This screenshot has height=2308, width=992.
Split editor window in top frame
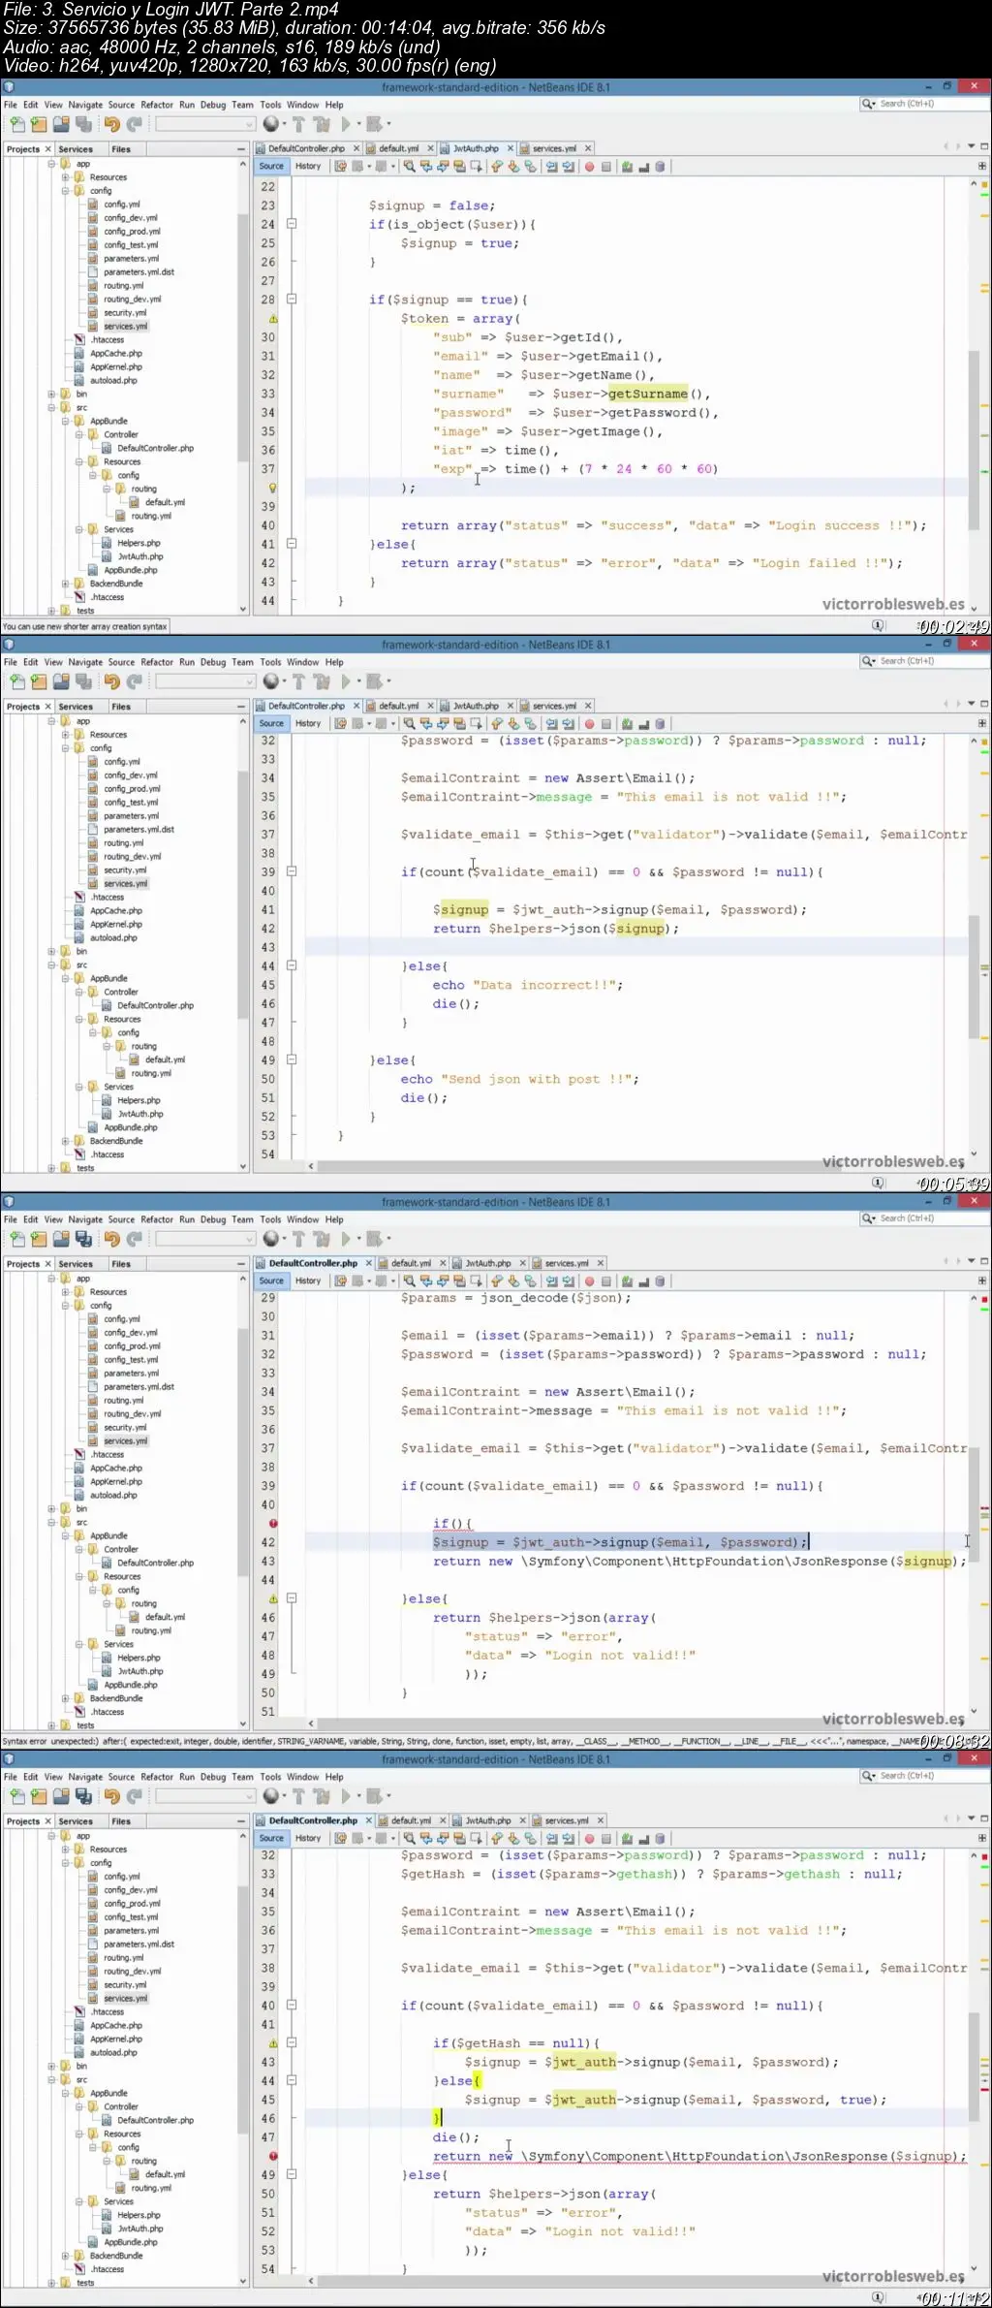981,166
